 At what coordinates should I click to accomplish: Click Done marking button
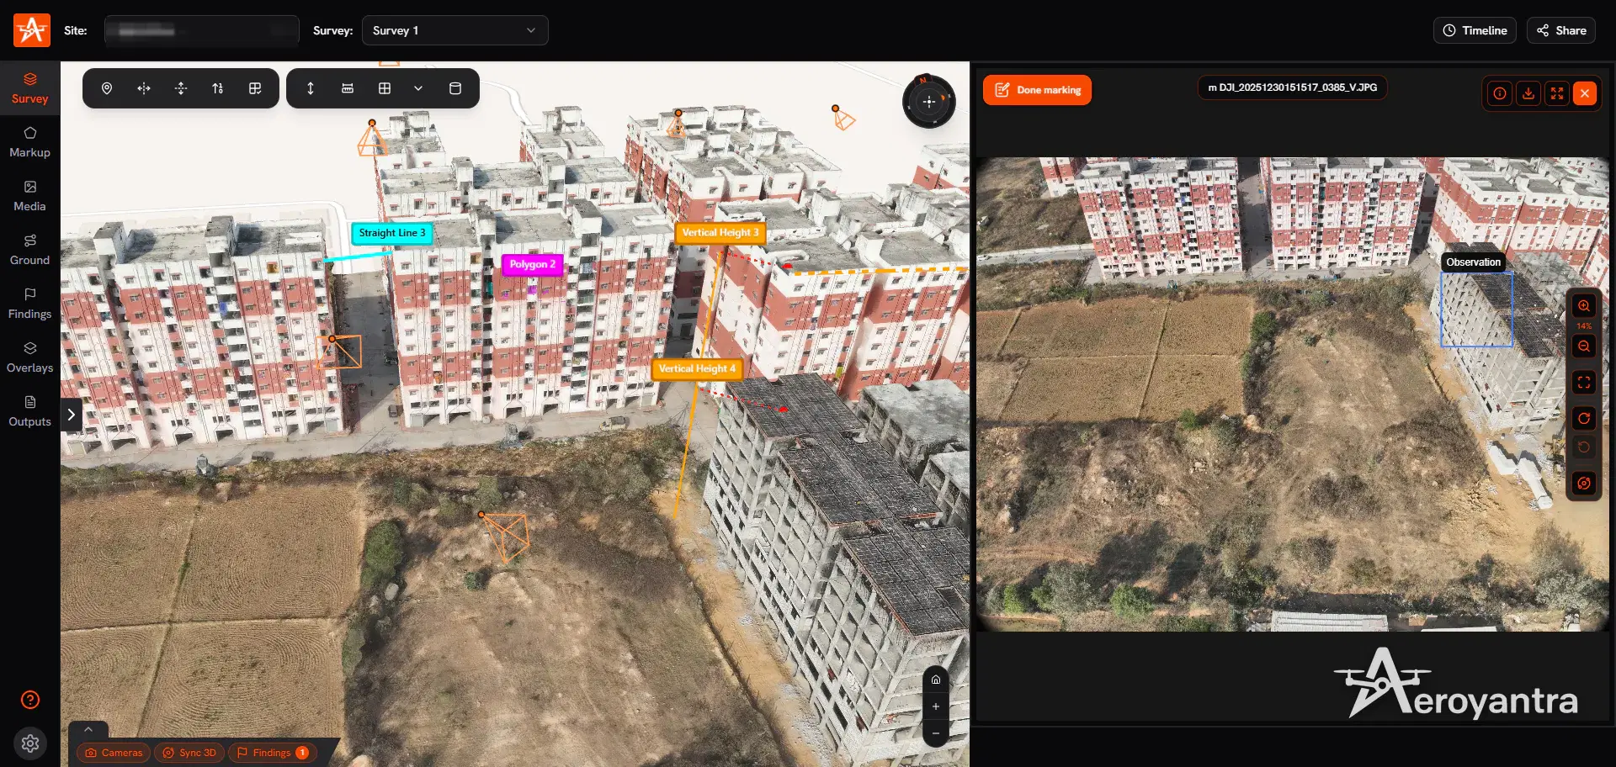click(x=1037, y=90)
